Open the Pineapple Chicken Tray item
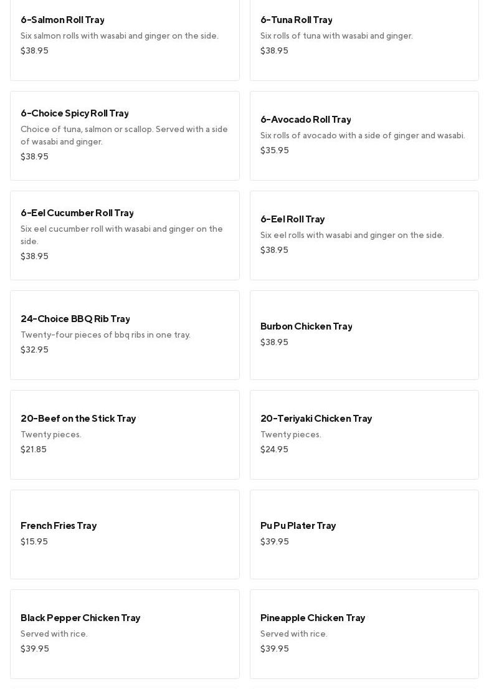 coord(313,618)
